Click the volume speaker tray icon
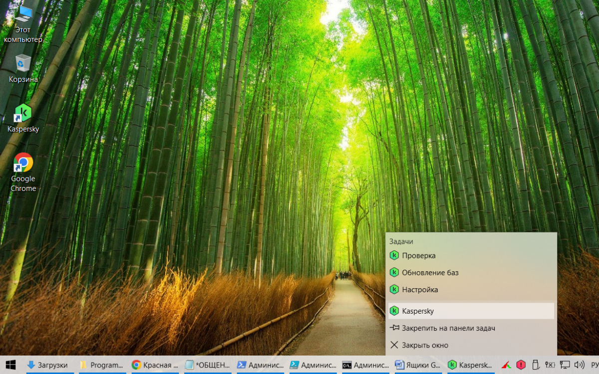Viewport: 599px width, 374px height. pos(579,365)
